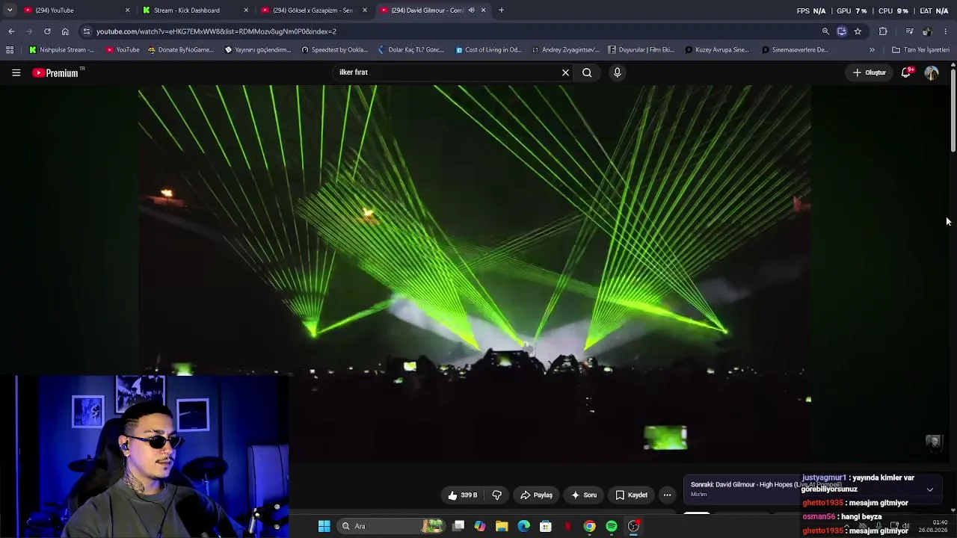Open the Tüm Yer İşaretleri folder
Viewport: 957px width, 538px height.
920,50
